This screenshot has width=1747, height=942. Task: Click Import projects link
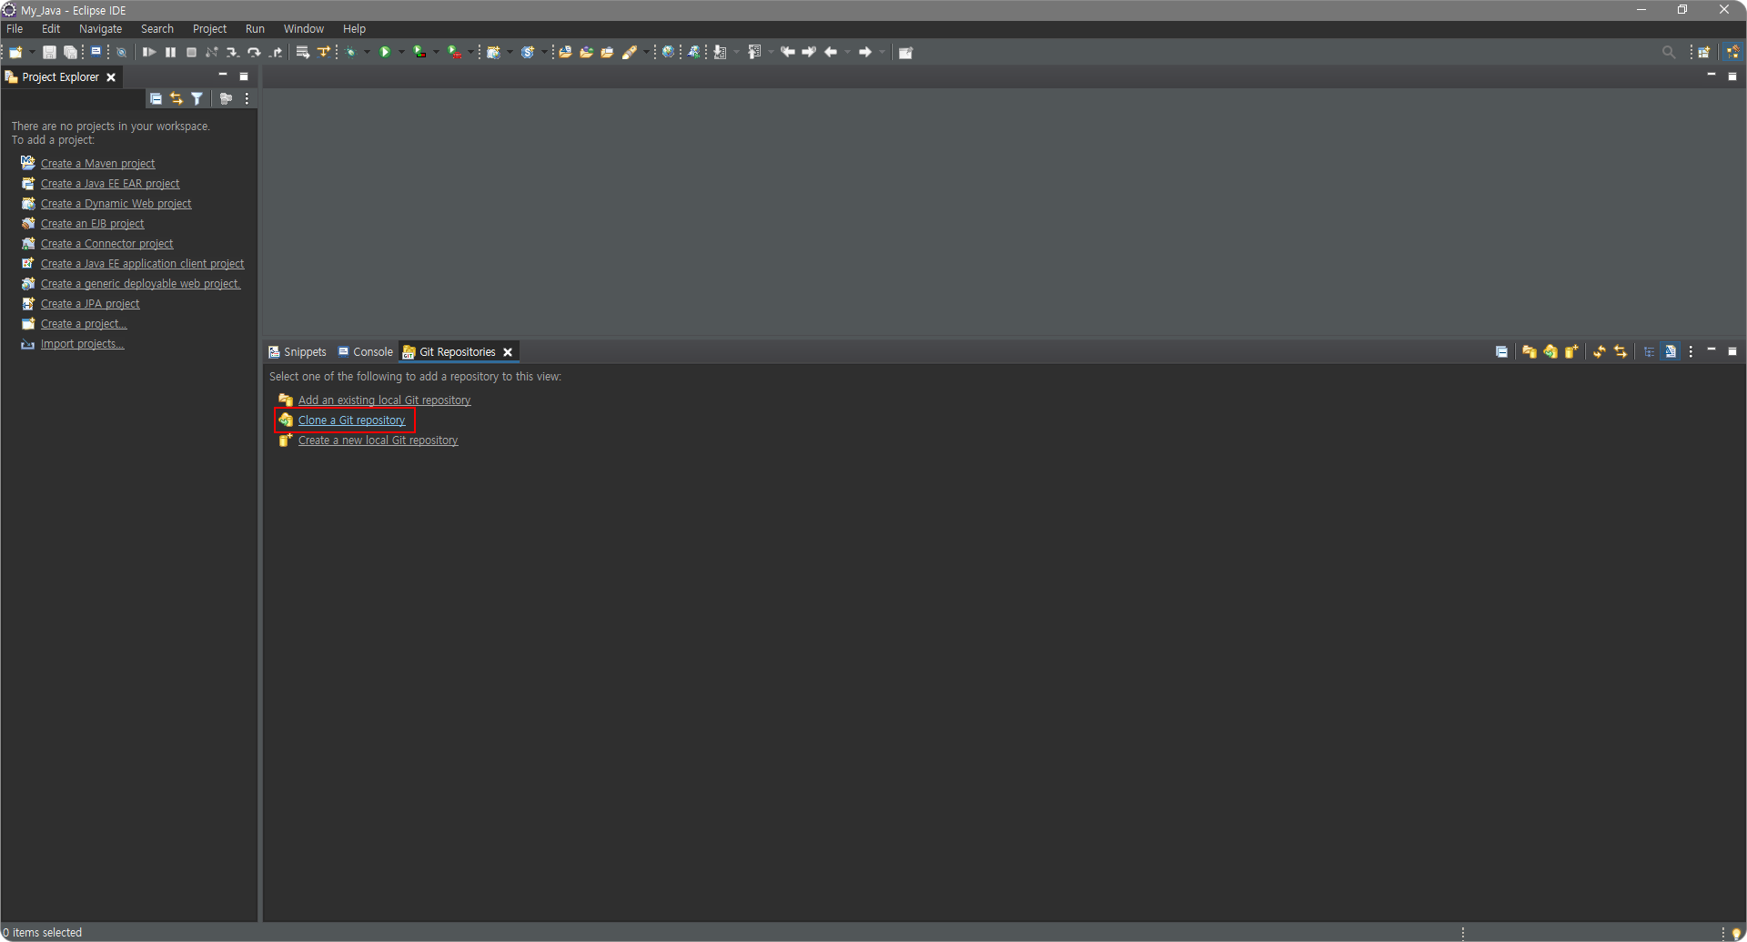[82, 344]
